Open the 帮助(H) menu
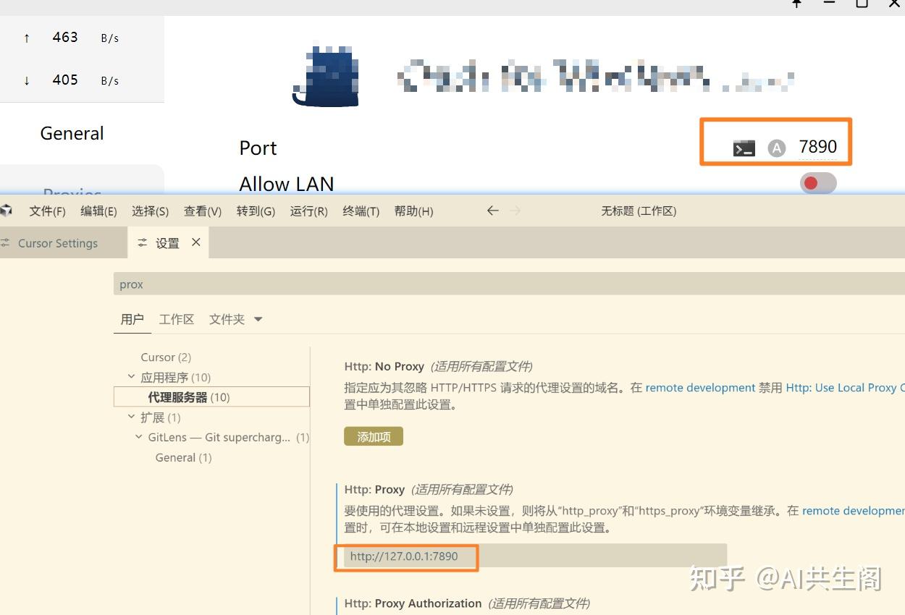Image resolution: width=905 pixels, height=615 pixels. (413, 211)
